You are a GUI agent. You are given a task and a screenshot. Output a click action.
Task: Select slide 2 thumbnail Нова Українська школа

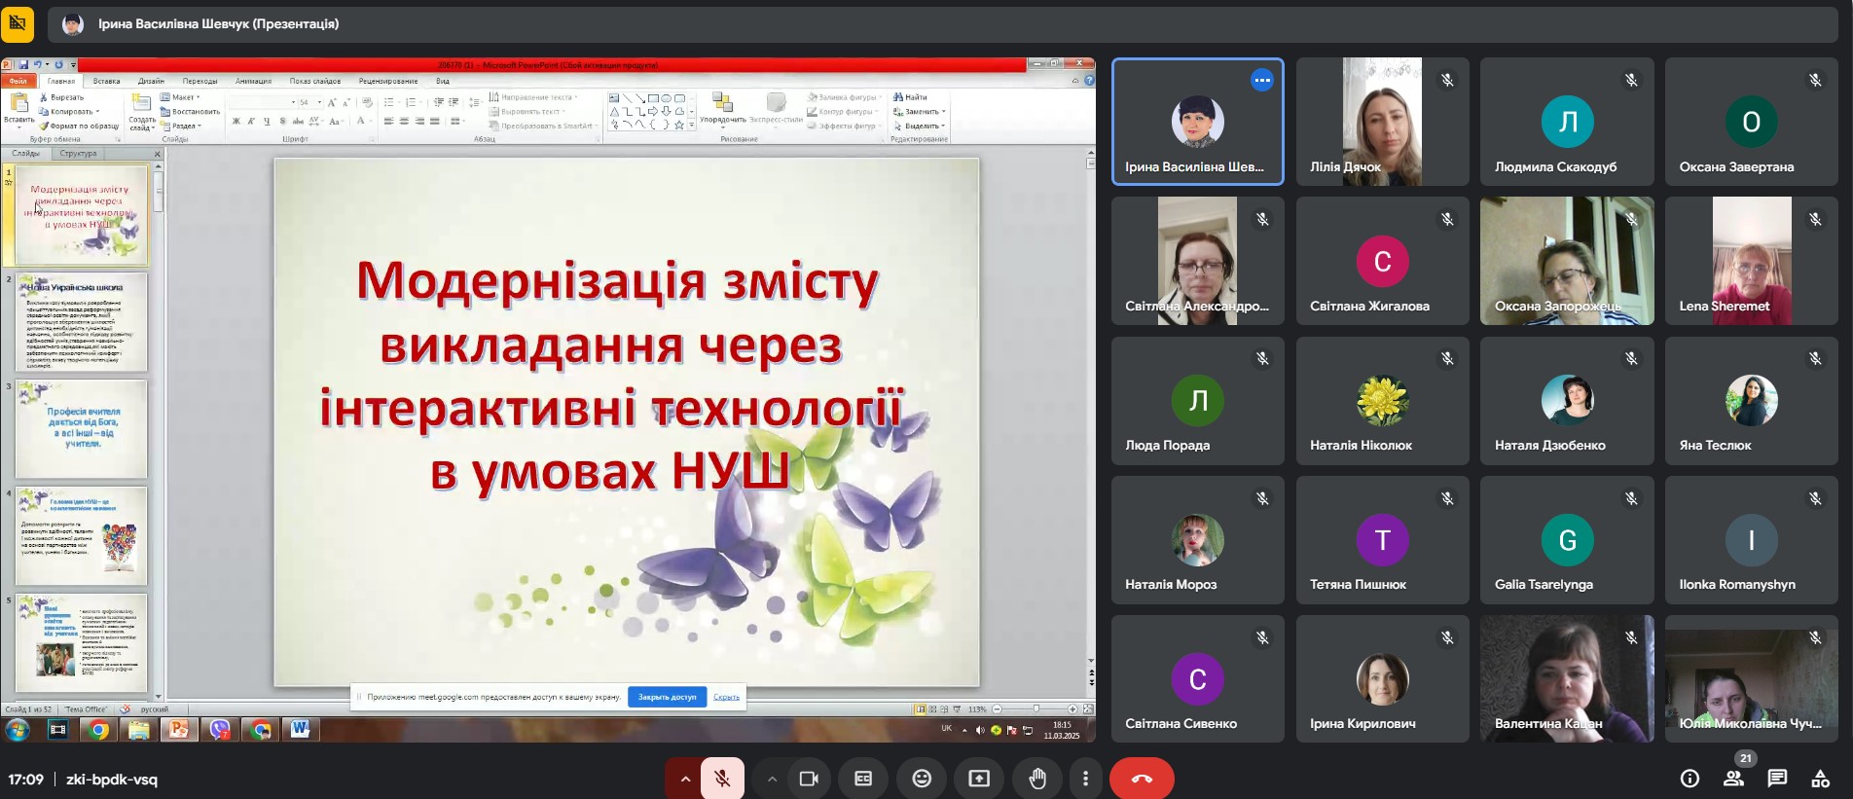click(x=82, y=322)
